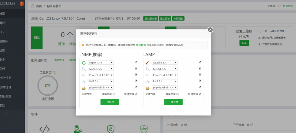Click the 重启服务器 button
The width and height of the screenshot is (296, 133).
click(x=150, y=19)
